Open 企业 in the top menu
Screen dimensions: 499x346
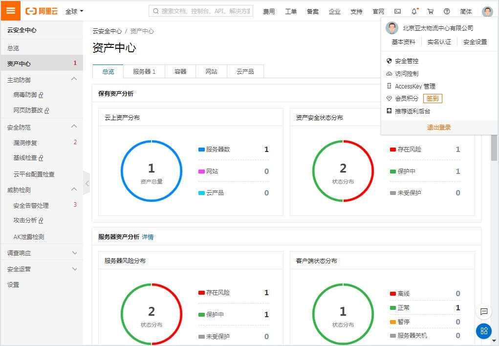coord(334,11)
